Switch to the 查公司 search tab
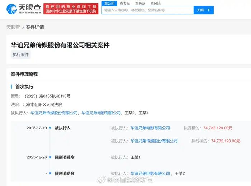The height and width of the screenshot is (186, 251). coord(109,3)
